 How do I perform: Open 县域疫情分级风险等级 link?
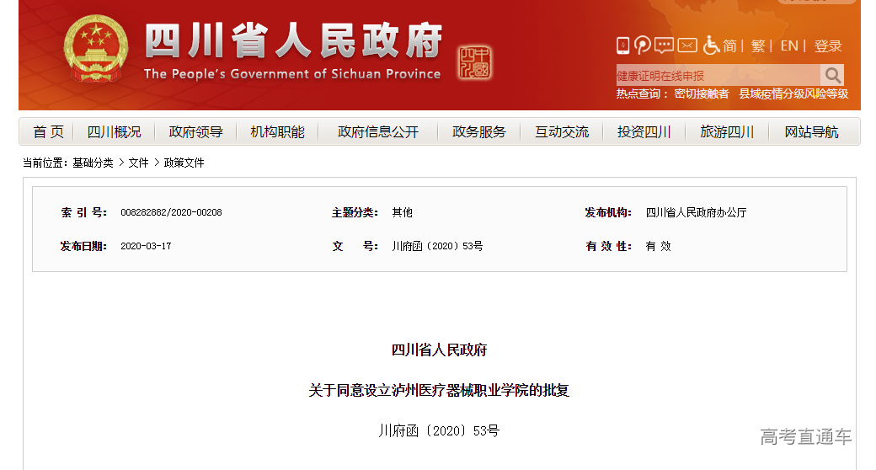click(x=793, y=94)
